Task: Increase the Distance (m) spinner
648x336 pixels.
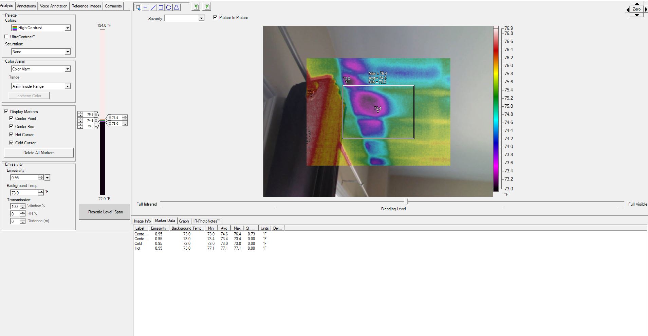Action: click(x=23, y=220)
